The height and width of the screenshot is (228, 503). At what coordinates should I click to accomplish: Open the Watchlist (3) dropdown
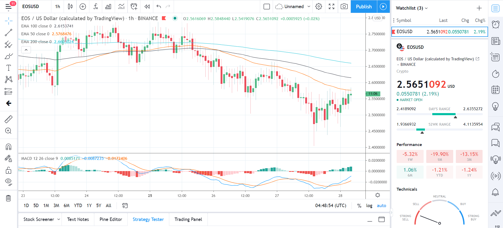click(x=412, y=8)
